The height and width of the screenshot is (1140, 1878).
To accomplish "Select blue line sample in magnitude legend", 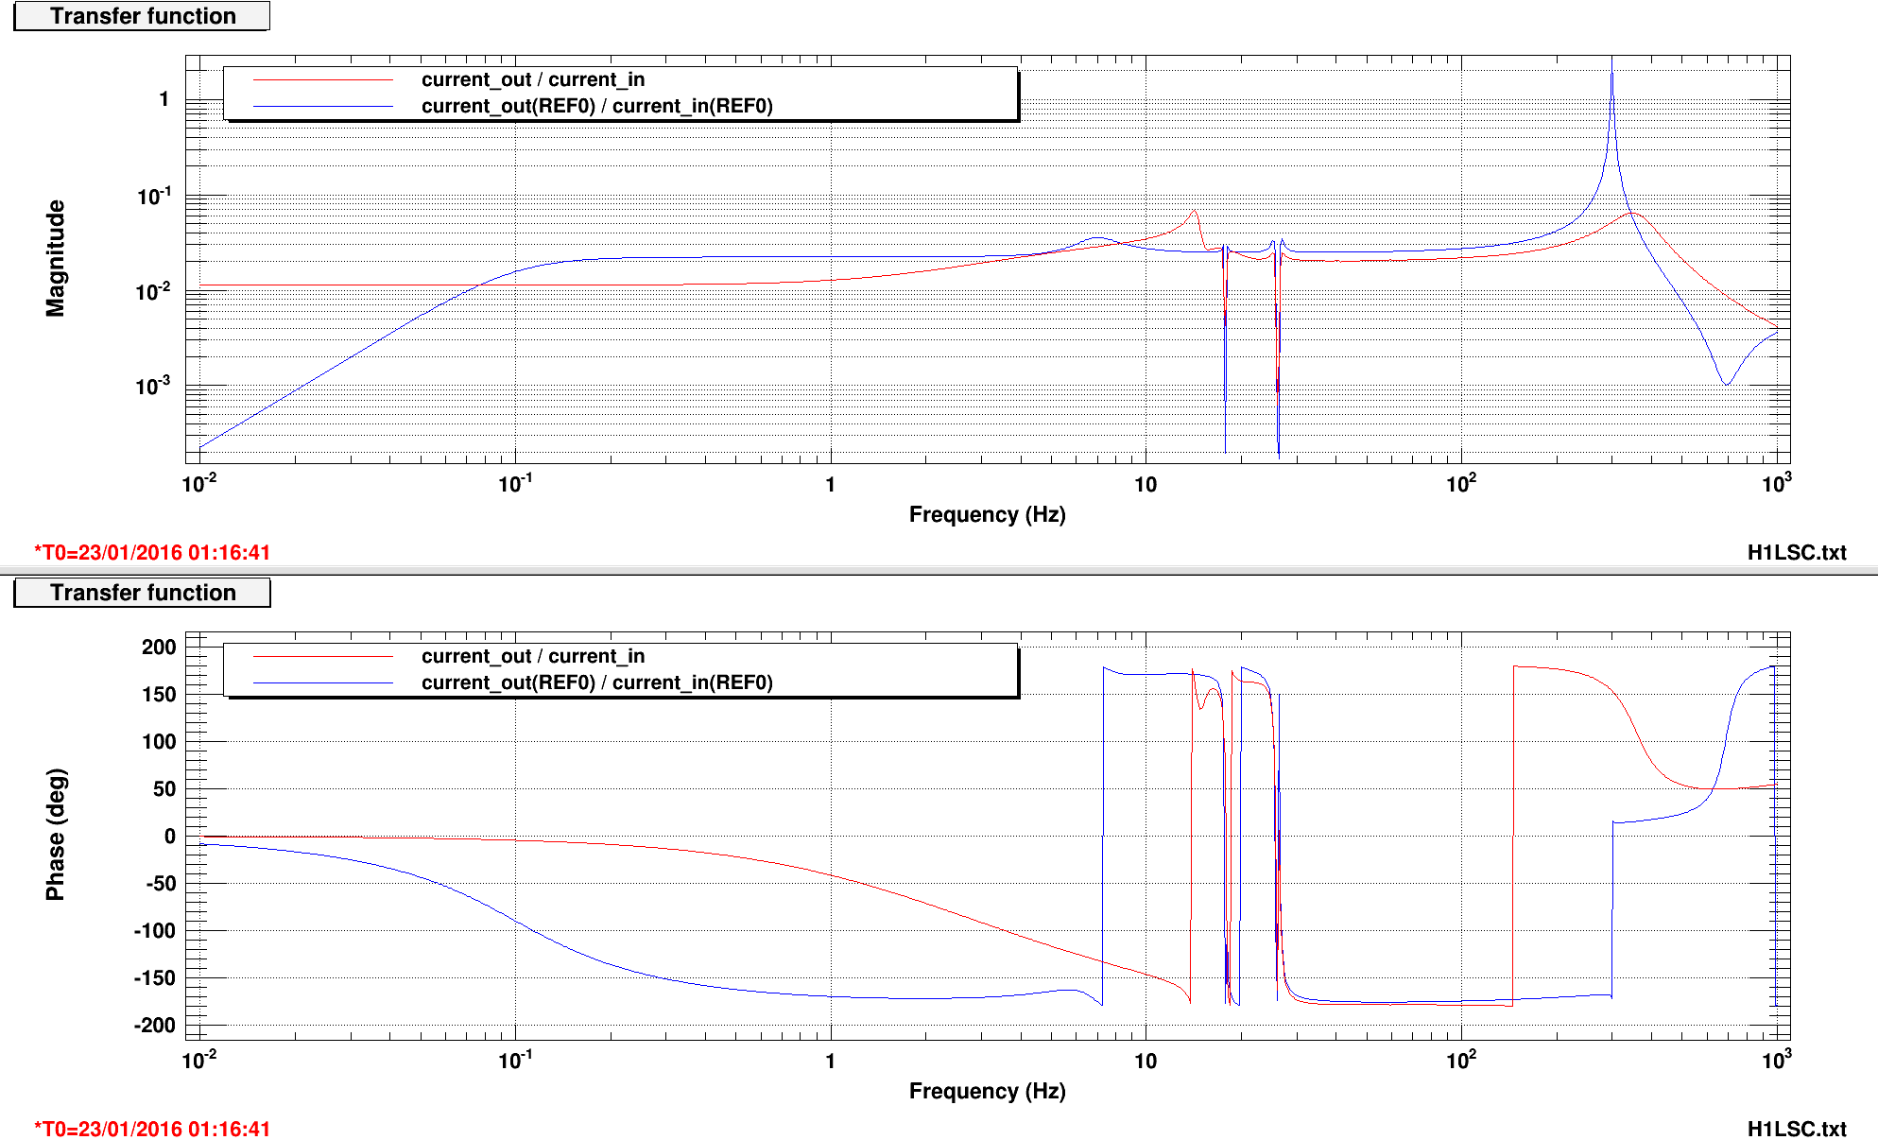I will point(322,107).
